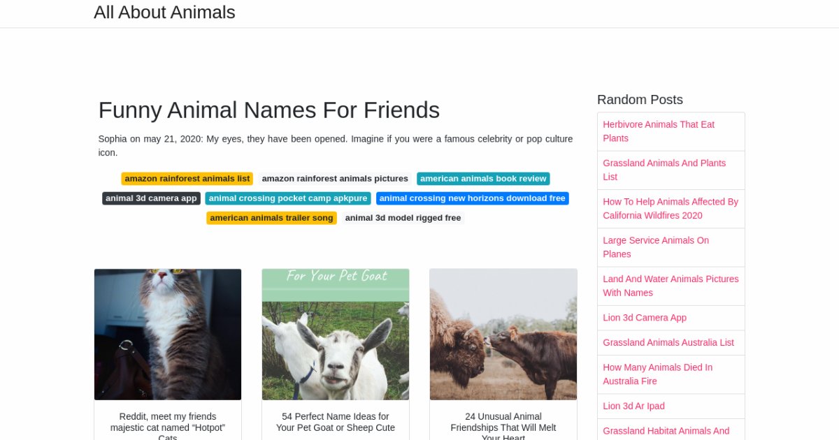The image size is (839, 440).
Task: Click american animals trailer song tag
Action: 271,218
